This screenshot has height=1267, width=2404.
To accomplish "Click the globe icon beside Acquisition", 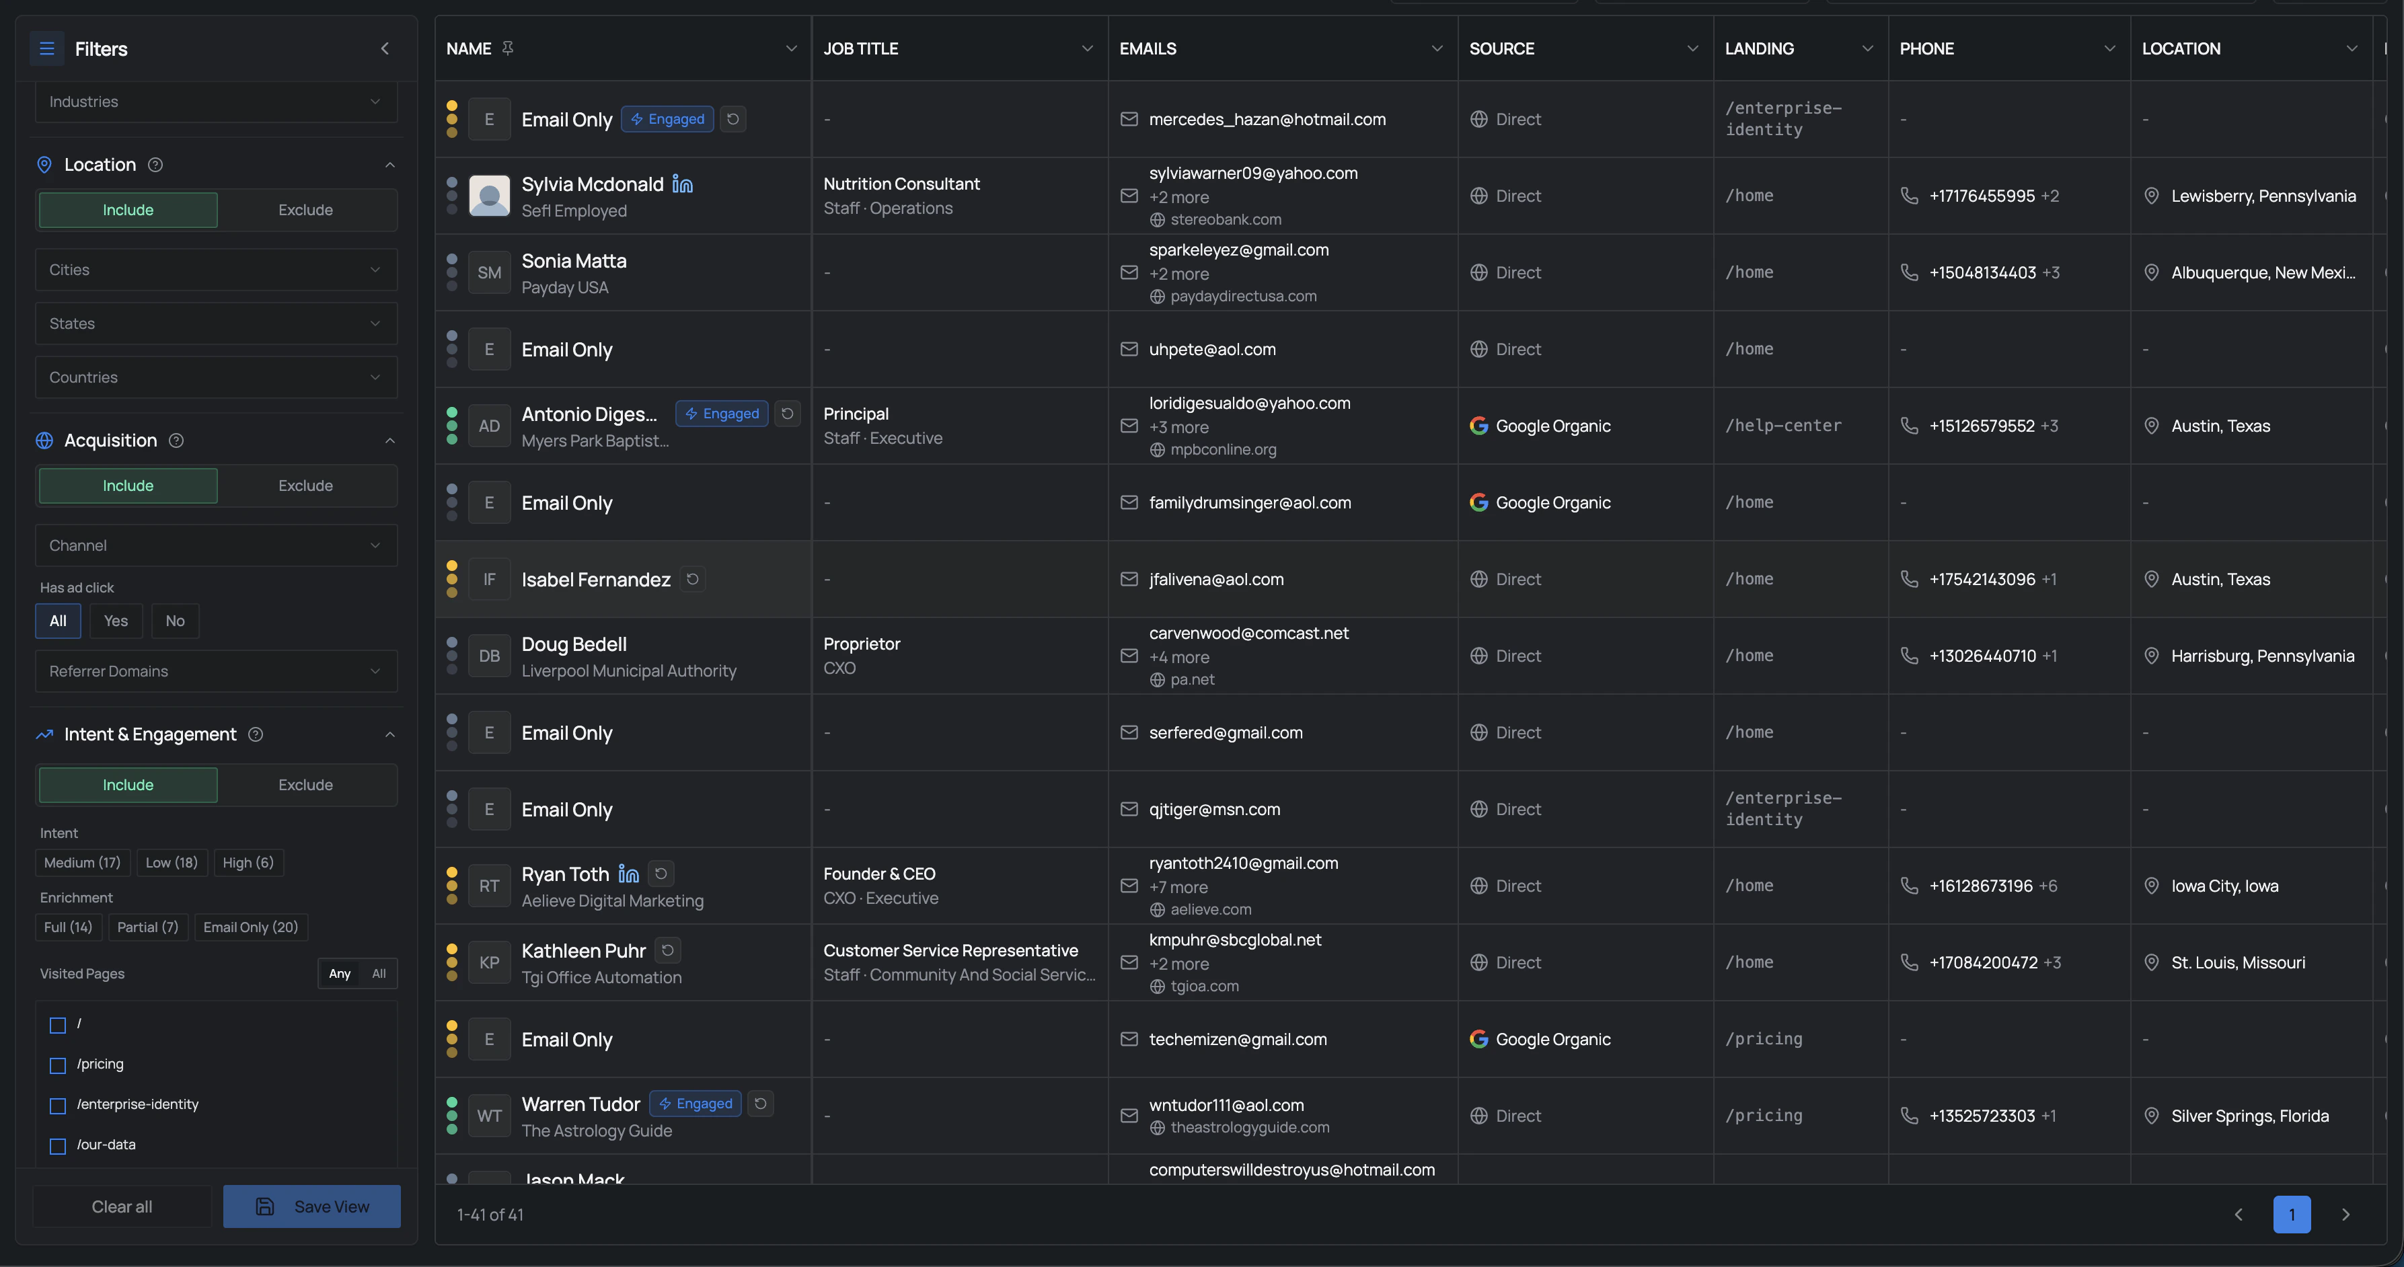I will click(44, 439).
